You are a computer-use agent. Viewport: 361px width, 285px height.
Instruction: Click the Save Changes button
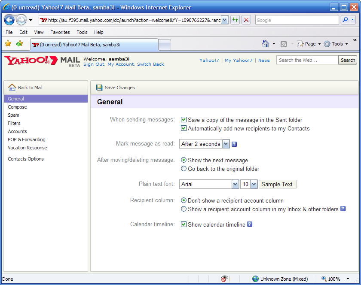(116, 88)
